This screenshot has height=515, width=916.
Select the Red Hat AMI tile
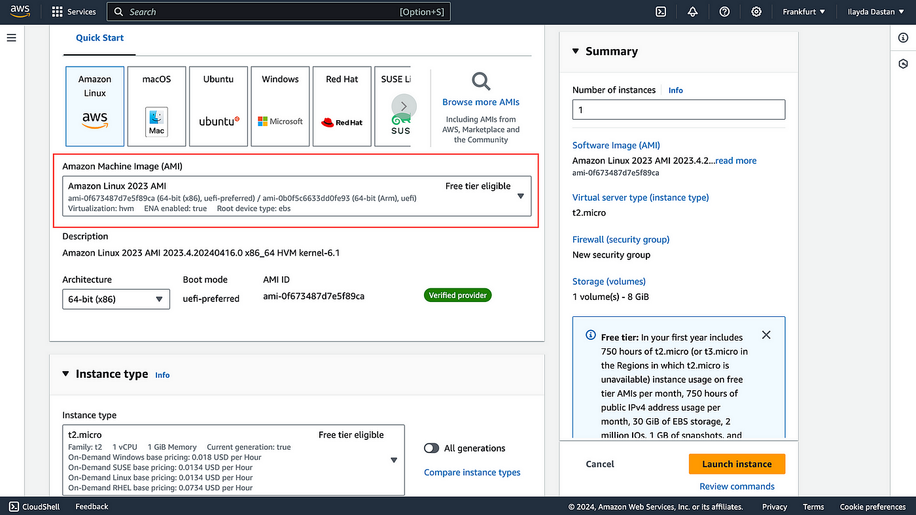coord(342,106)
